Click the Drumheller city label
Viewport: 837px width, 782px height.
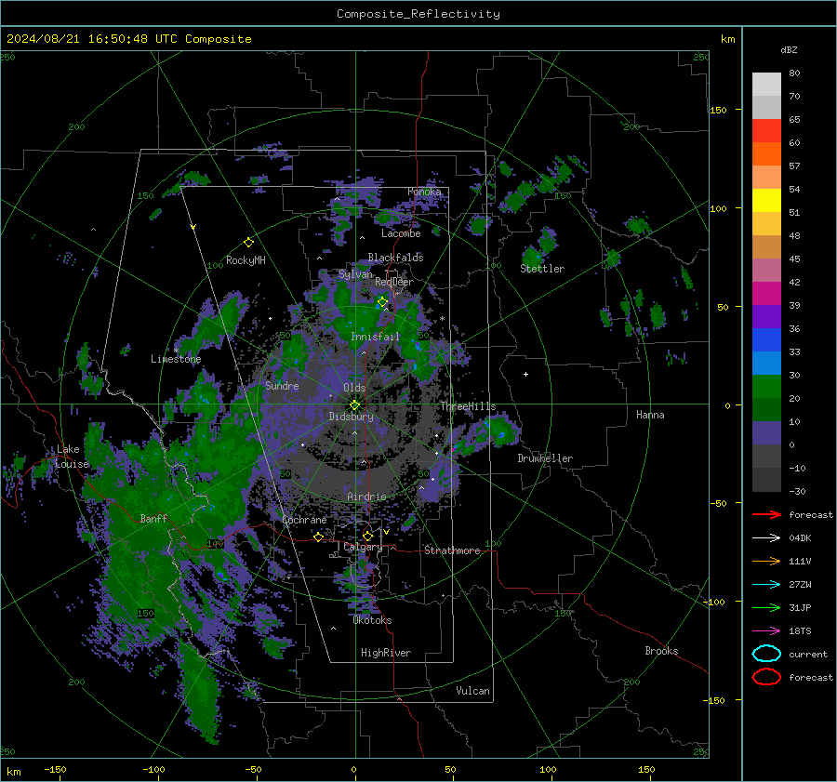click(x=545, y=458)
